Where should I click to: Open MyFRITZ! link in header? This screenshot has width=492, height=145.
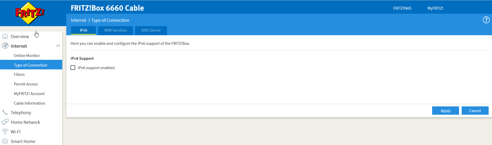tap(435, 8)
